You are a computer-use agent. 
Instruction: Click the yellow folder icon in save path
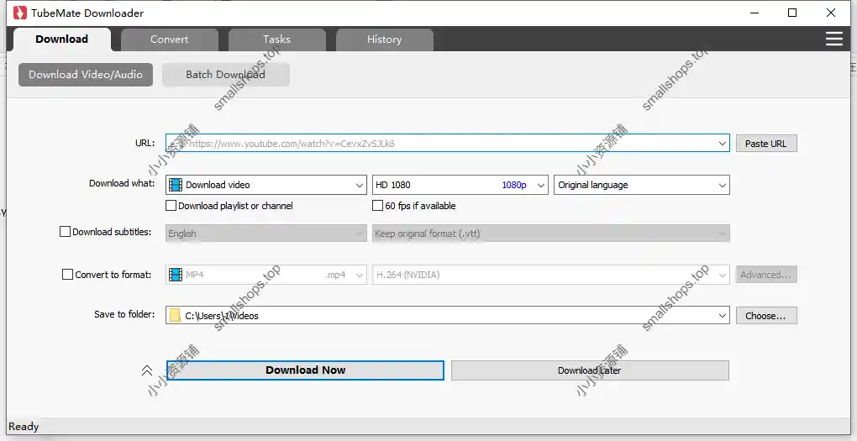[x=175, y=315]
